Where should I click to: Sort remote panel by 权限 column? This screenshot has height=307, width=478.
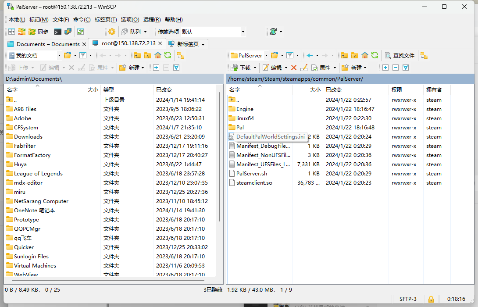coord(406,89)
